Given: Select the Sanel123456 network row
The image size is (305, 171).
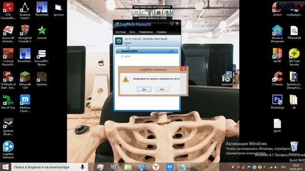Looking at the screenshot, I should coord(147,51).
